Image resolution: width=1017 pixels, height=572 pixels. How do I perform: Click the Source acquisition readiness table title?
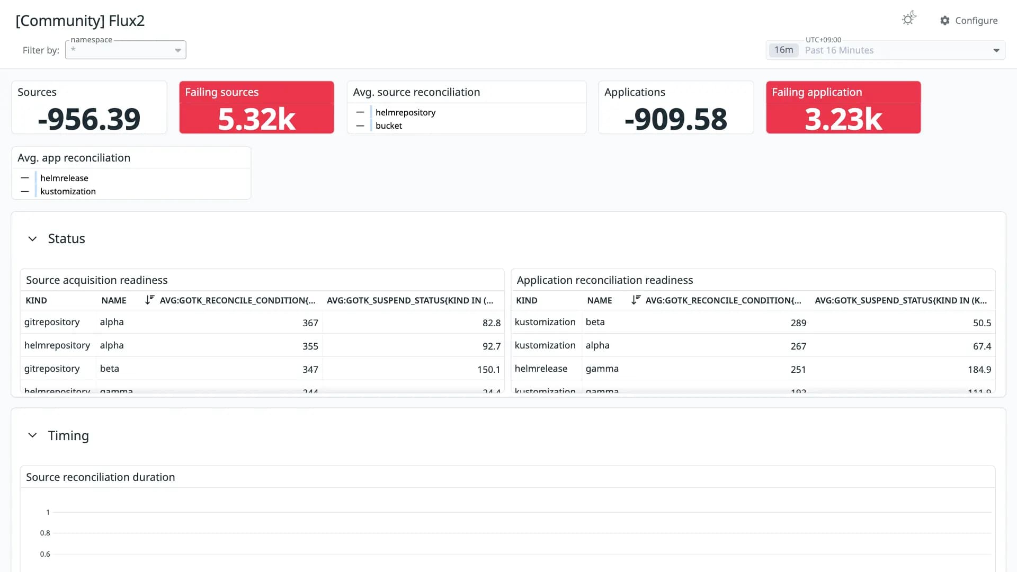point(96,280)
